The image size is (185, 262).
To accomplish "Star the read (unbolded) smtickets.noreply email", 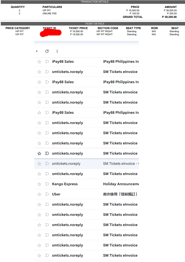I will 39,164.
